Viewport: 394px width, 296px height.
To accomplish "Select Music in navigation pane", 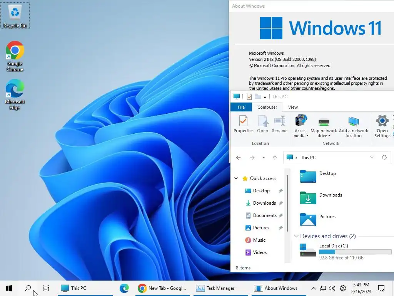I will pyautogui.click(x=255, y=240).
